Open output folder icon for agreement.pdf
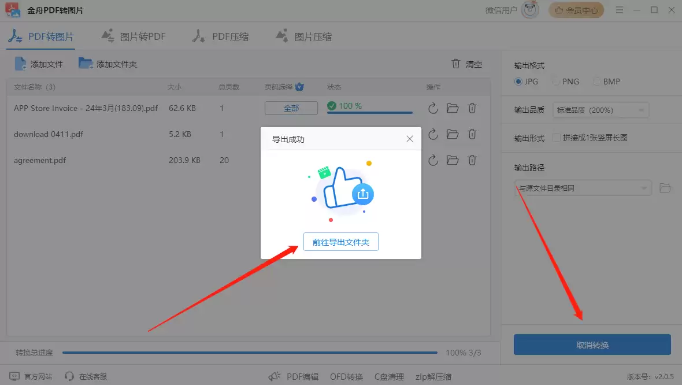The width and height of the screenshot is (682, 385). click(x=453, y=160)
